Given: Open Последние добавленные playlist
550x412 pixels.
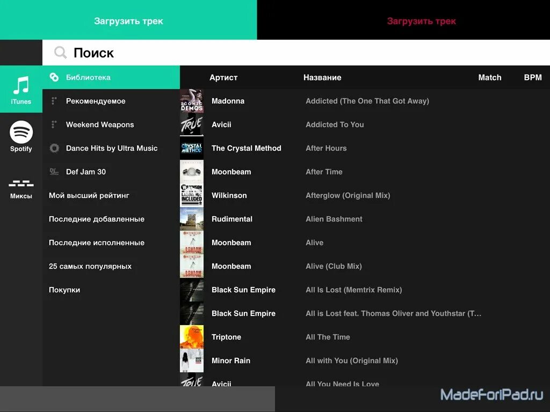Looking at the screenshot, I should (x=111, y=219).
